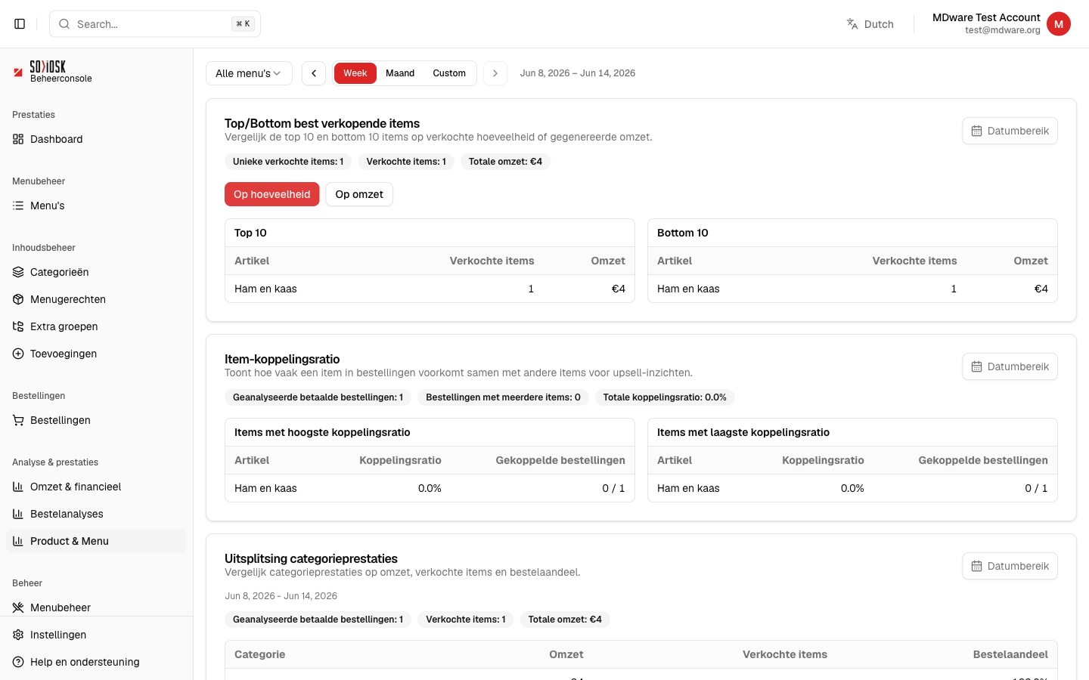This screenshot has width=1089, height=680.
Task: Click Ham en kaas in hoogste koppelingsratio table
Action: [x=265, y=488]
